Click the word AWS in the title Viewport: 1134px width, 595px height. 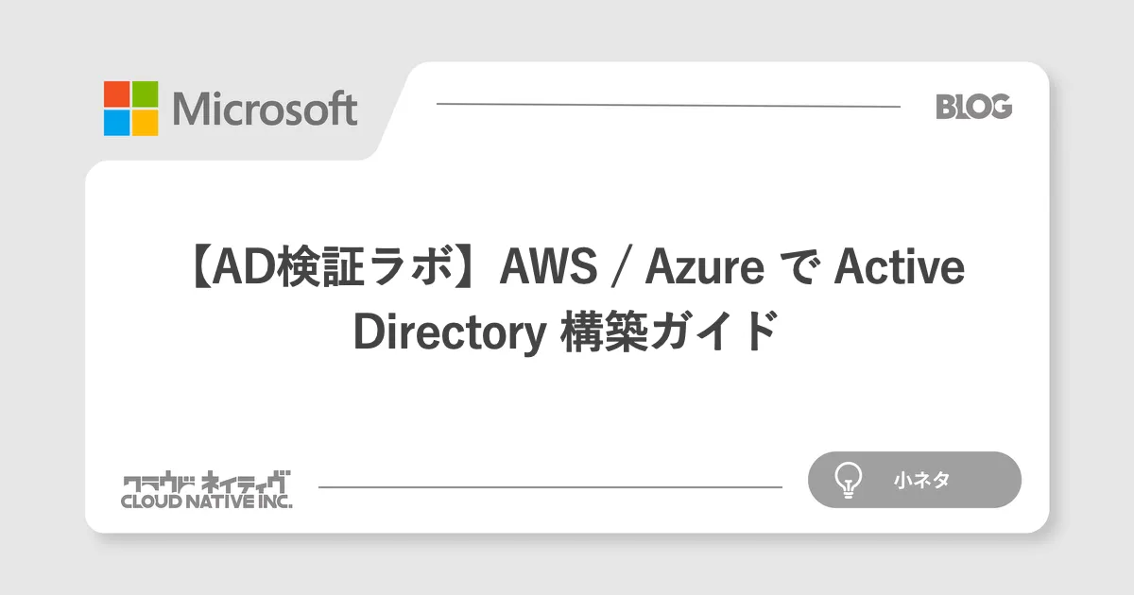(548, 269)
